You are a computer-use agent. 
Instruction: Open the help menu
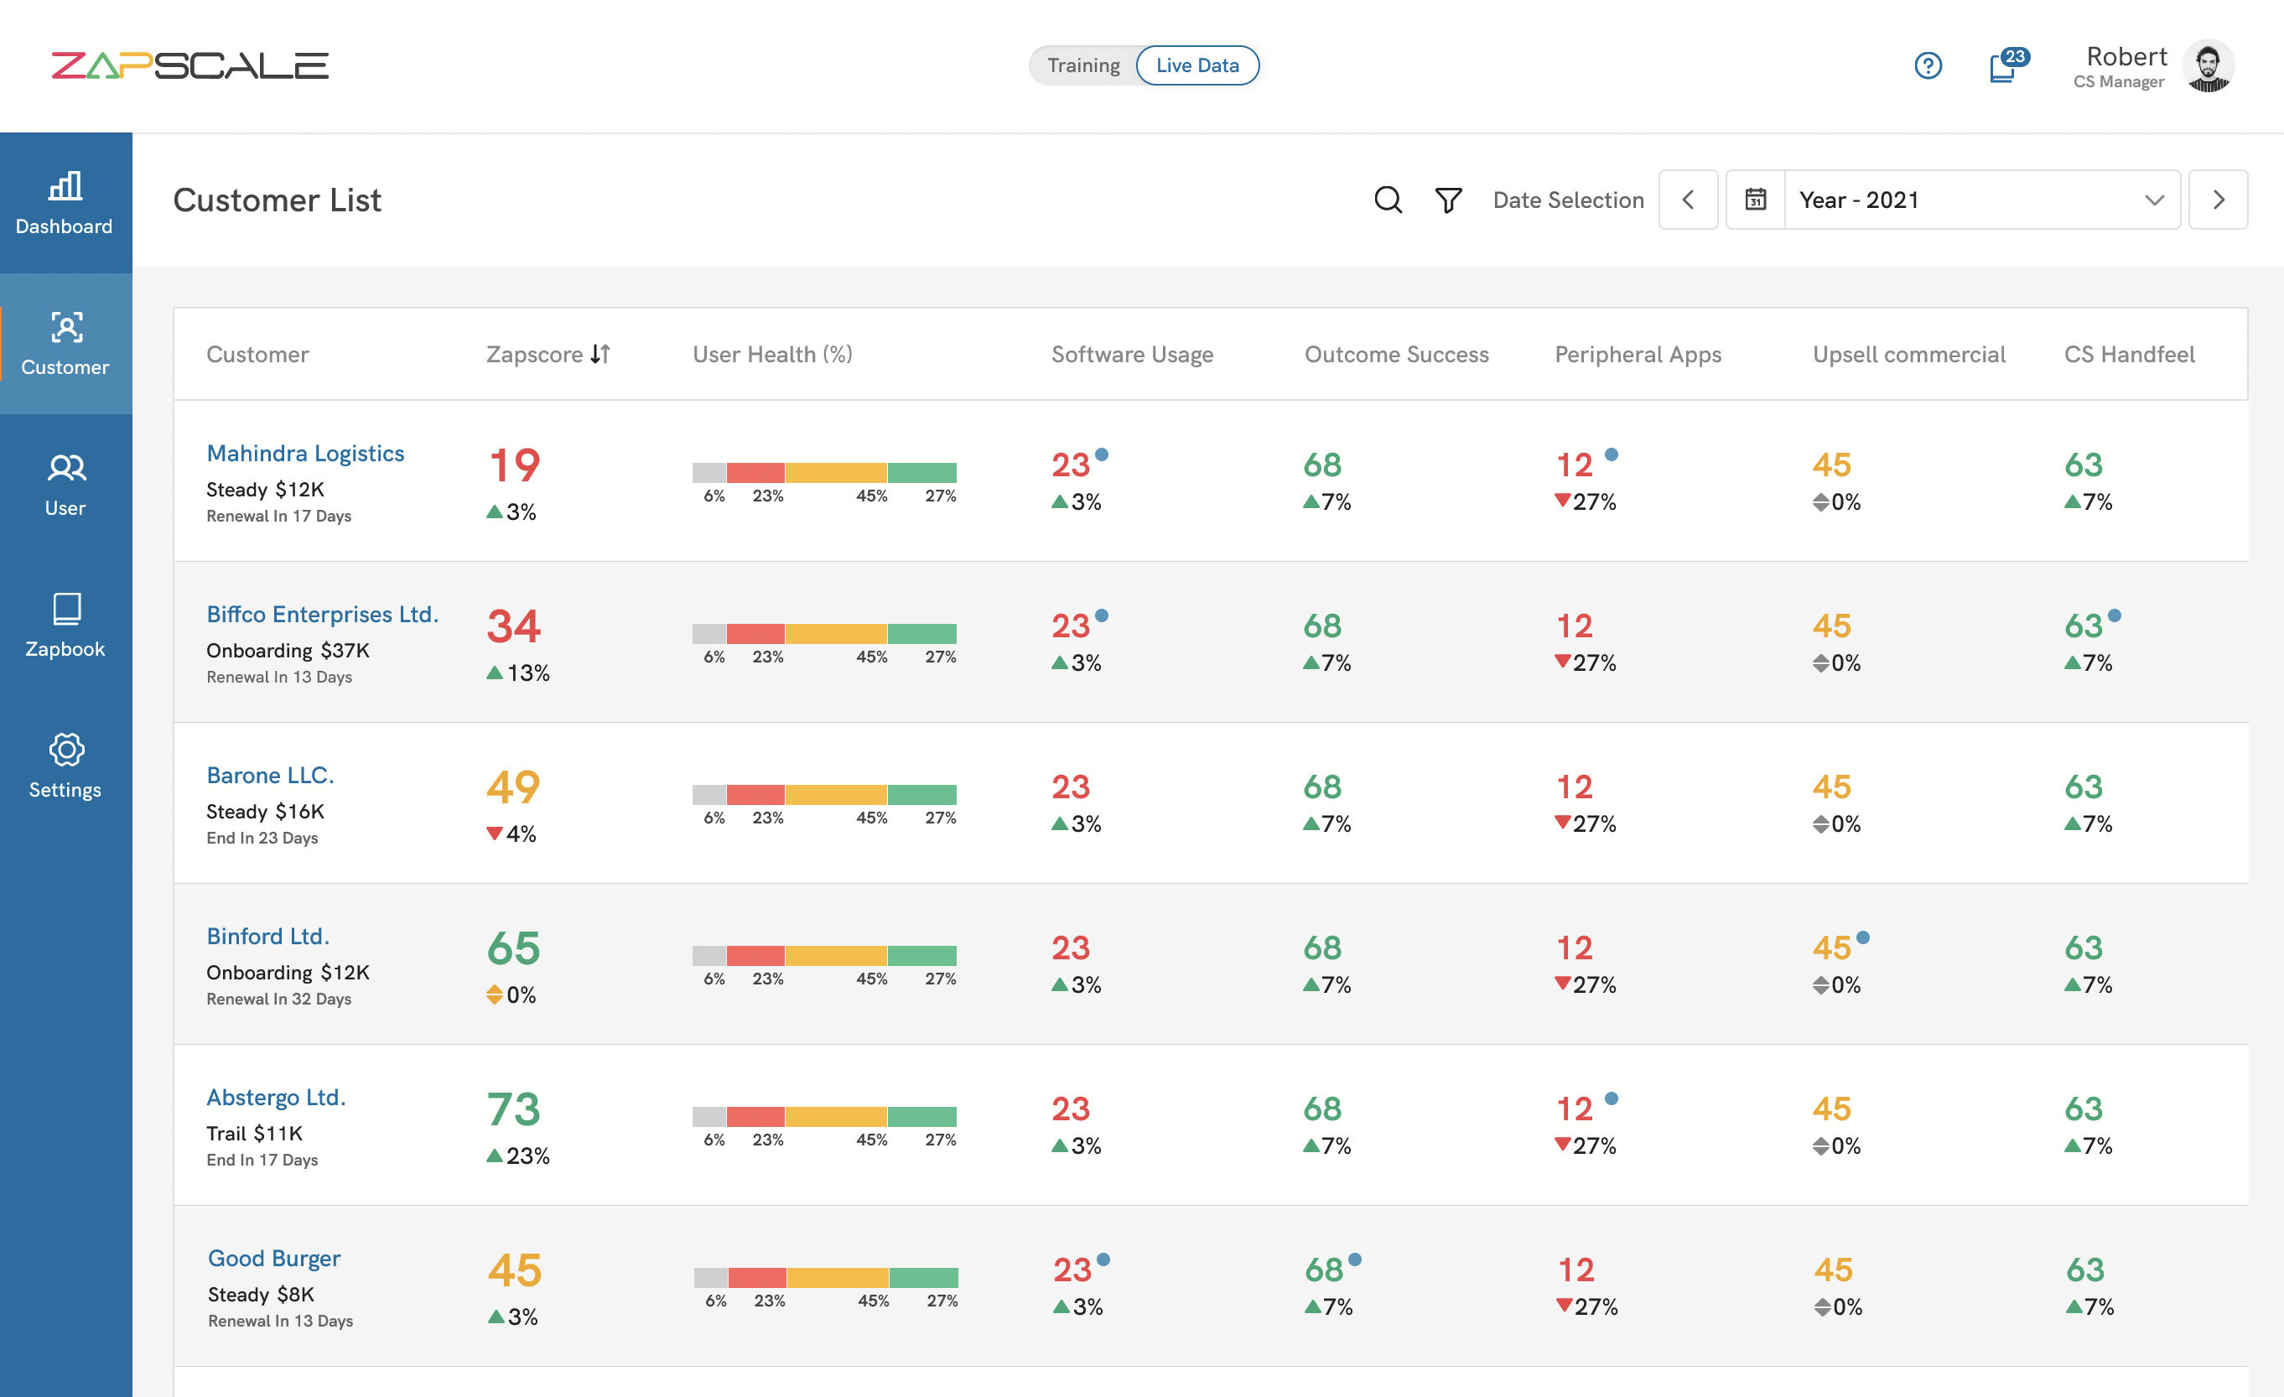click(1928, 65)
